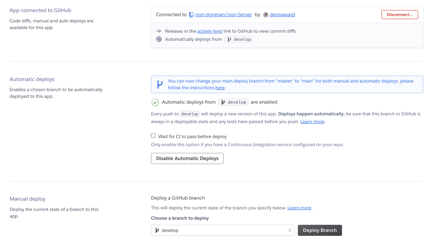Click the Automatic deploys section heading
The height and width of the screenshot is (242, 433).
[32, 79]
